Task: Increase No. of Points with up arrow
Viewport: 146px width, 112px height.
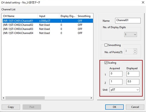Action: pyautogui.click(x=135, y=50)
